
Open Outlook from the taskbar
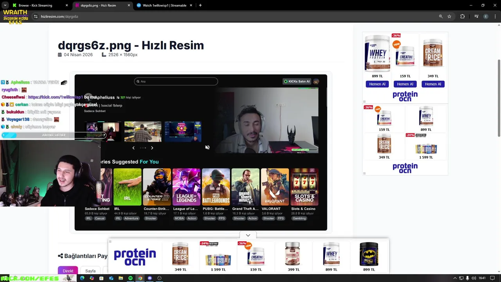(x=111, y=278)
